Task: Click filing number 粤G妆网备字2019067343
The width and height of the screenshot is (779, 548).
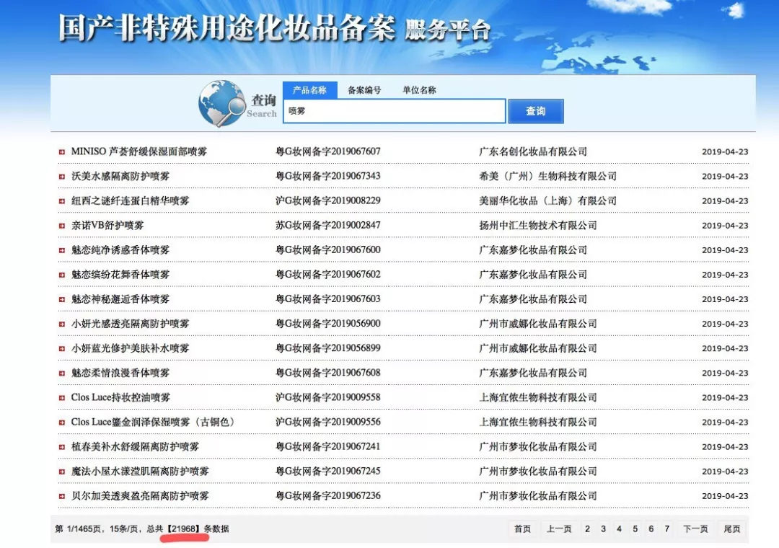Action: pos(328,176)
